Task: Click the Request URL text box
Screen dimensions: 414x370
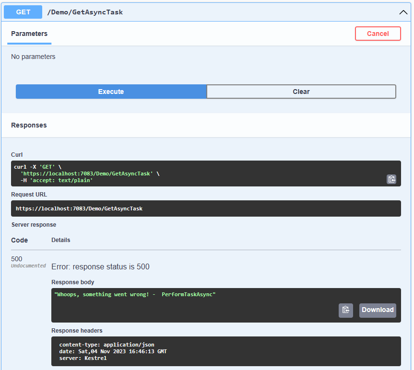Action: (x=205, y=208)
